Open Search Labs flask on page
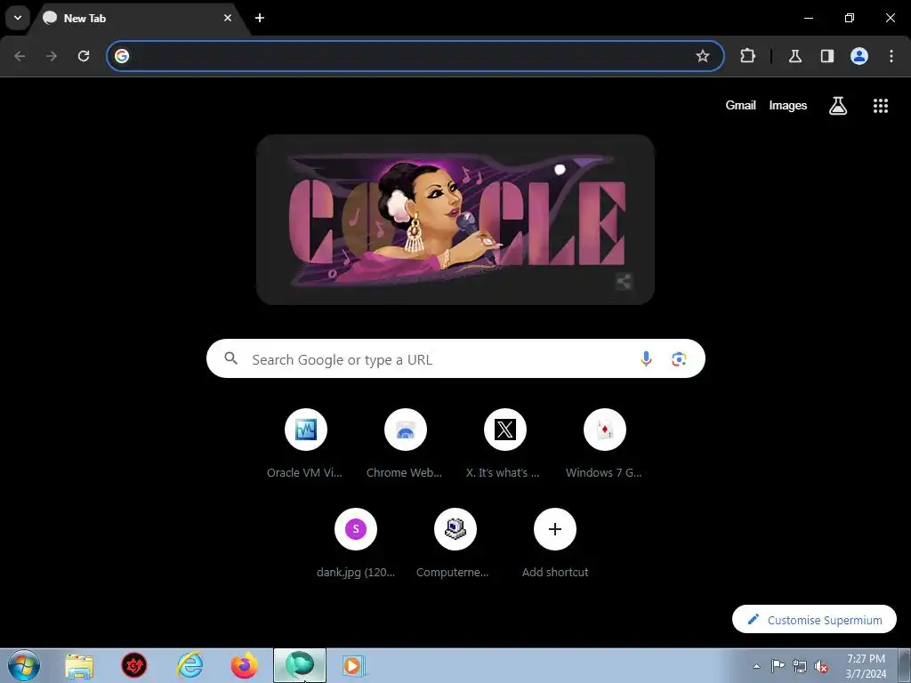This screenshot has height=683, width=911. click(838, 105)
